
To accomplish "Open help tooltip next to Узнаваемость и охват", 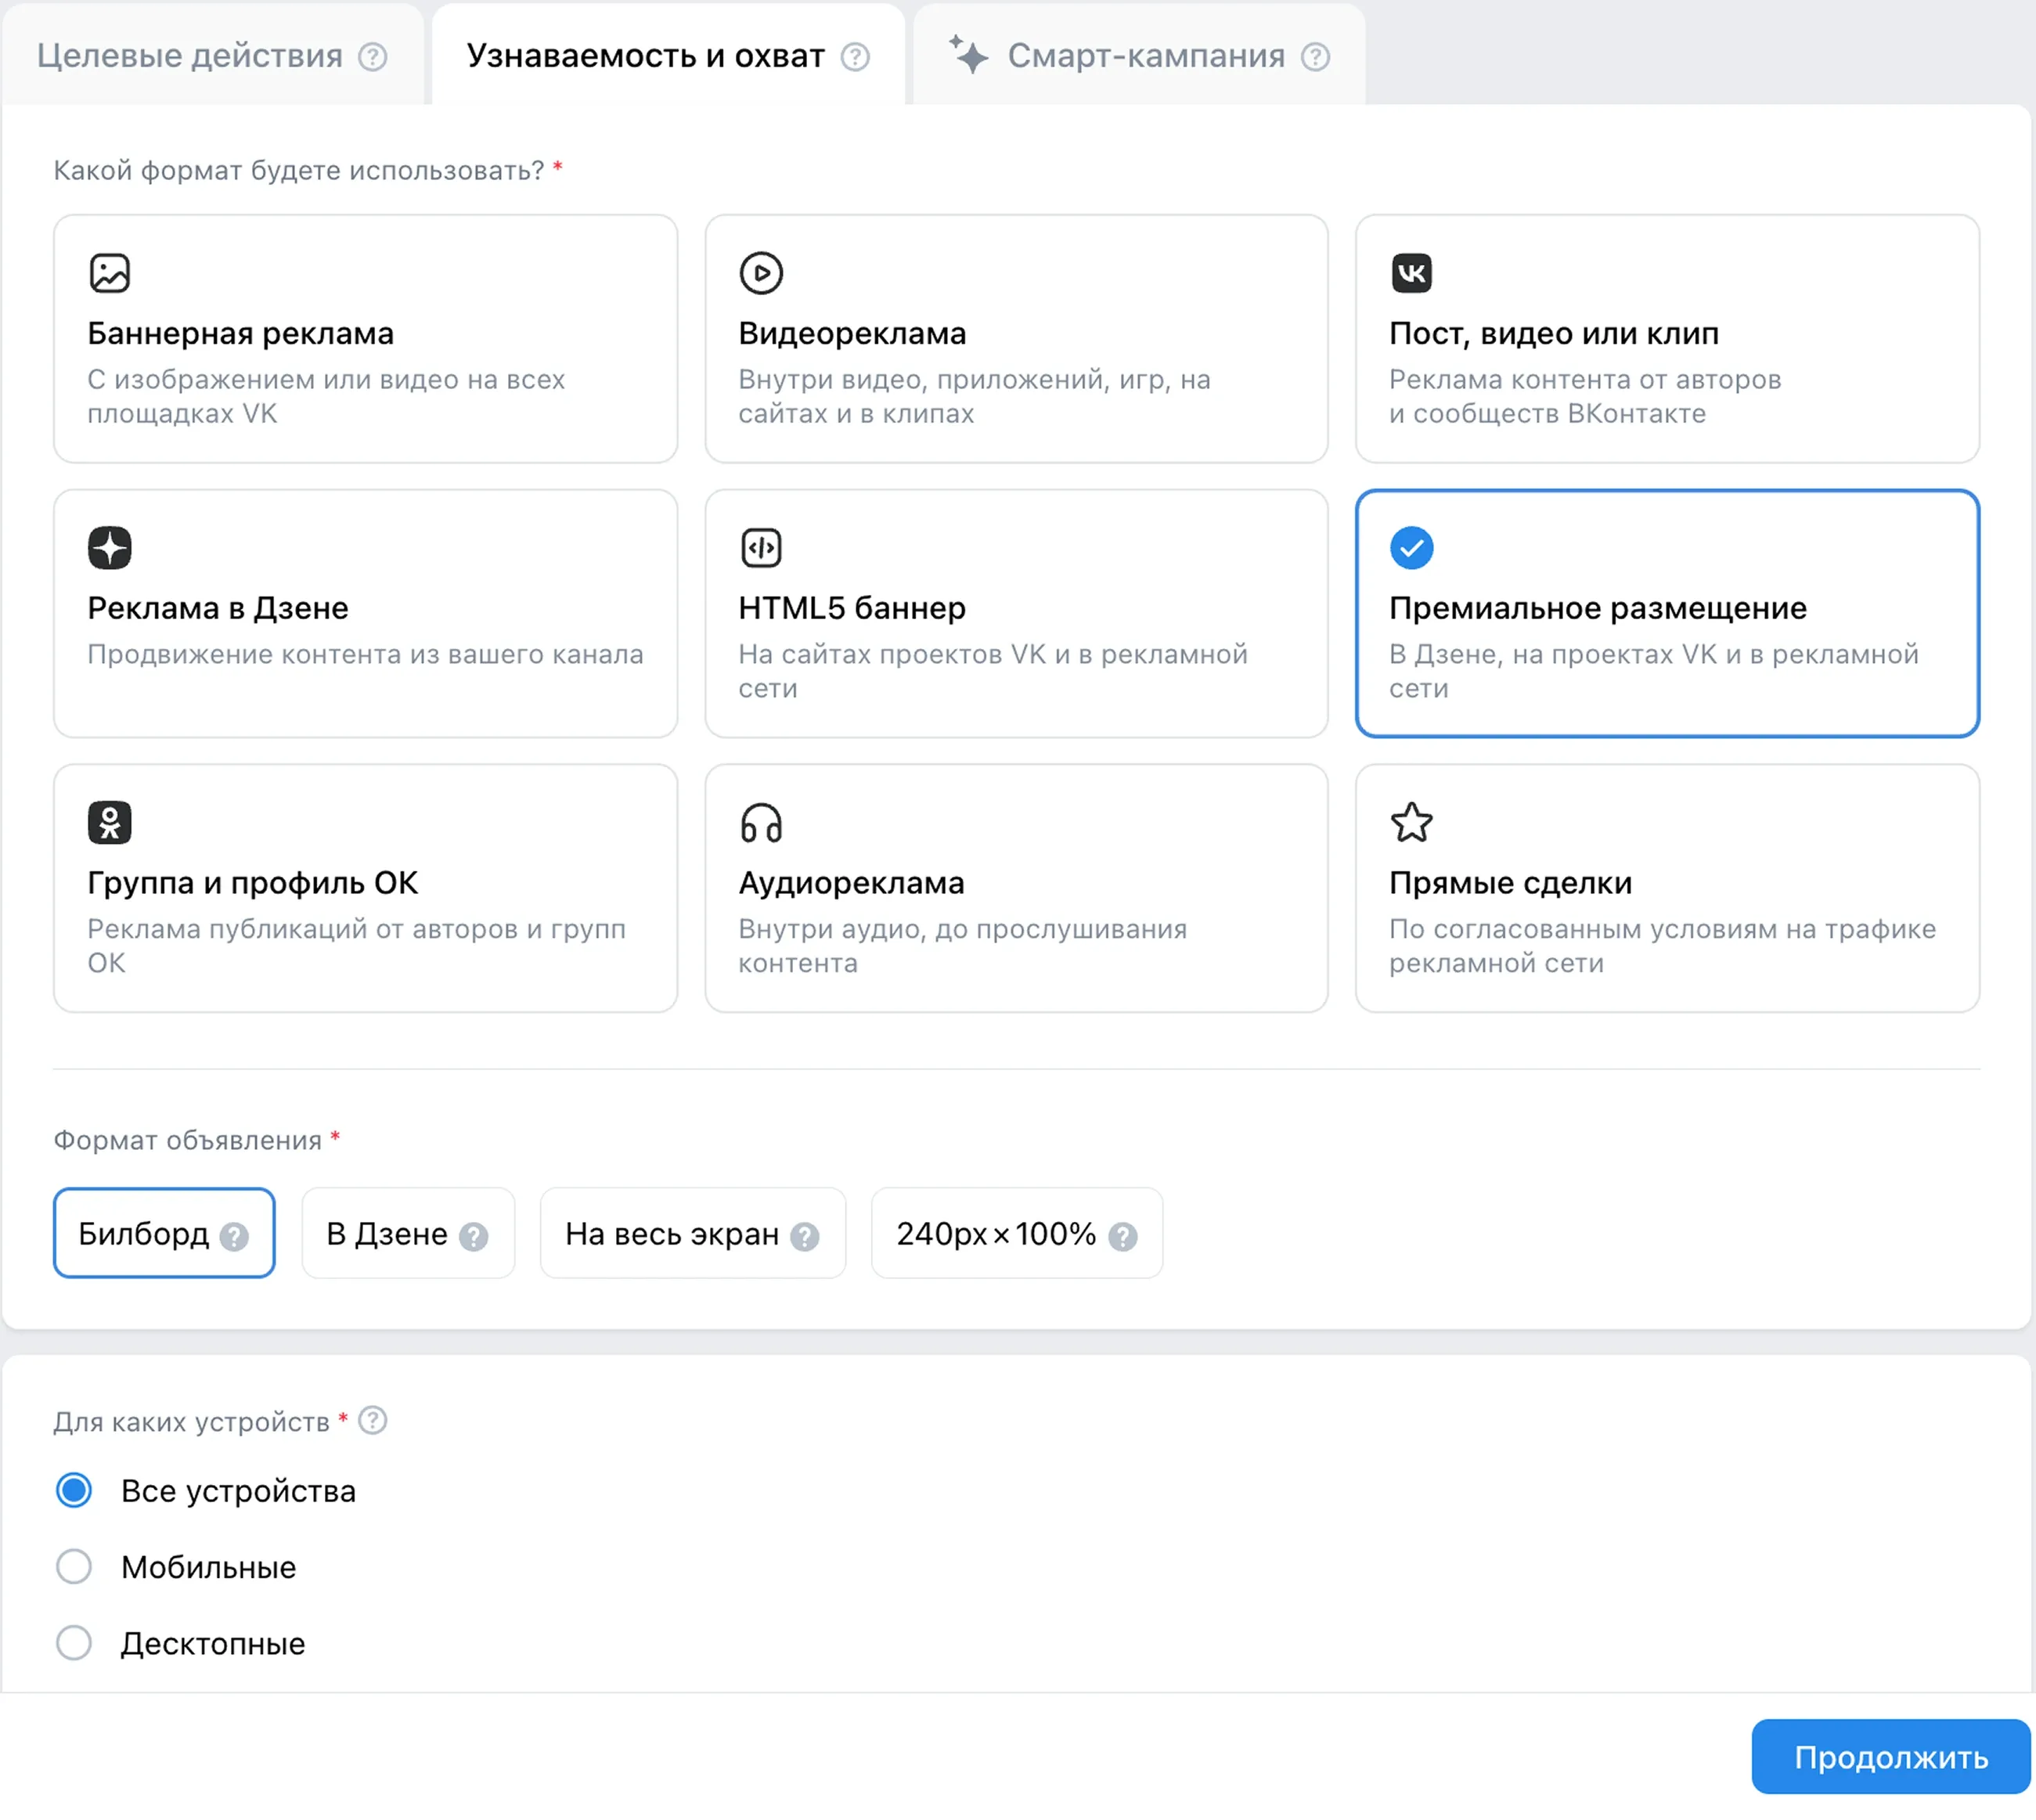I will tap(855, 57).
